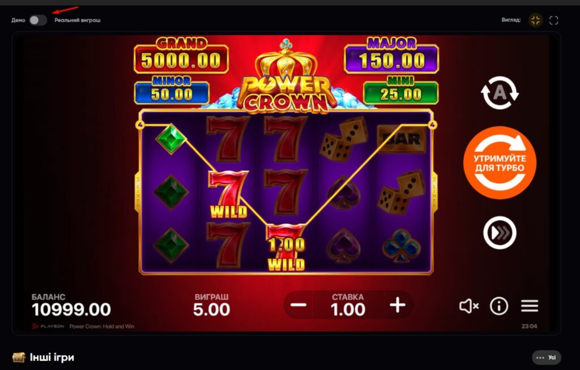The height and width of the screenshot is (370, 580).
Task: Click the MAJOR jackpot 150.00 panel
Action: pos(391,56)
